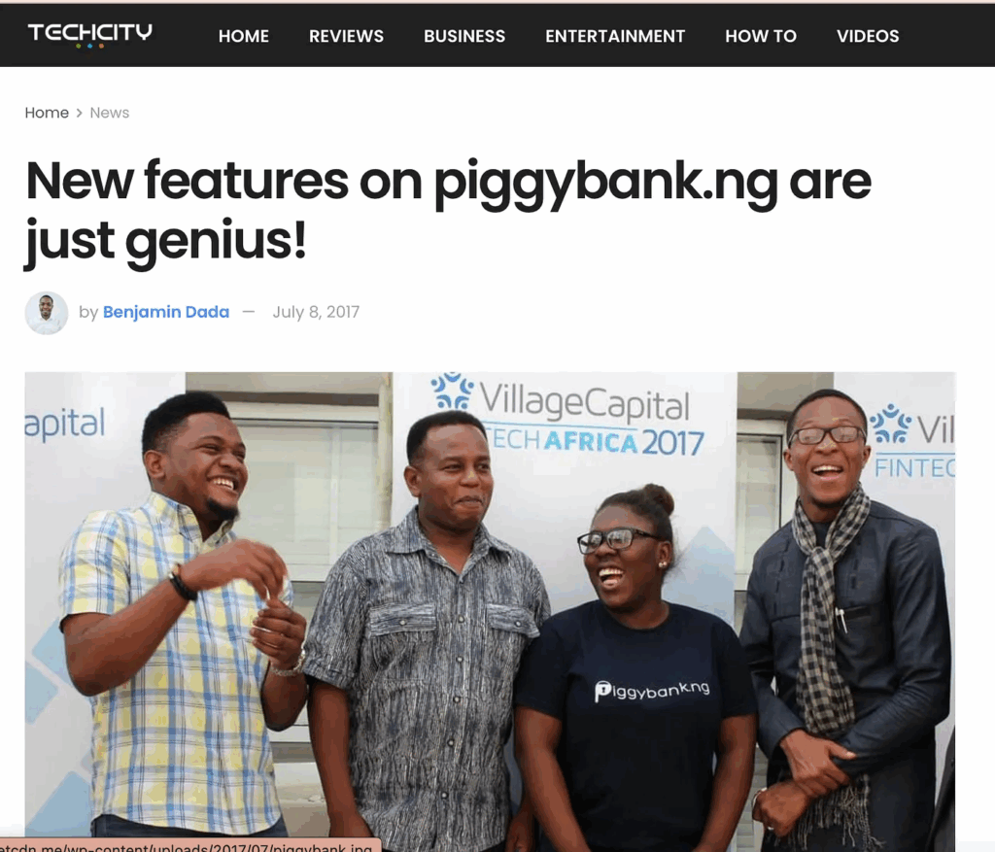Open Benjamin Dada author profile link
995x852 pixels.
[x=166, y=312]
